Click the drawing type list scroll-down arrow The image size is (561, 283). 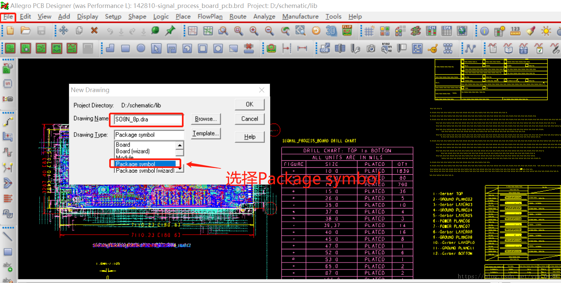(180, 169)
